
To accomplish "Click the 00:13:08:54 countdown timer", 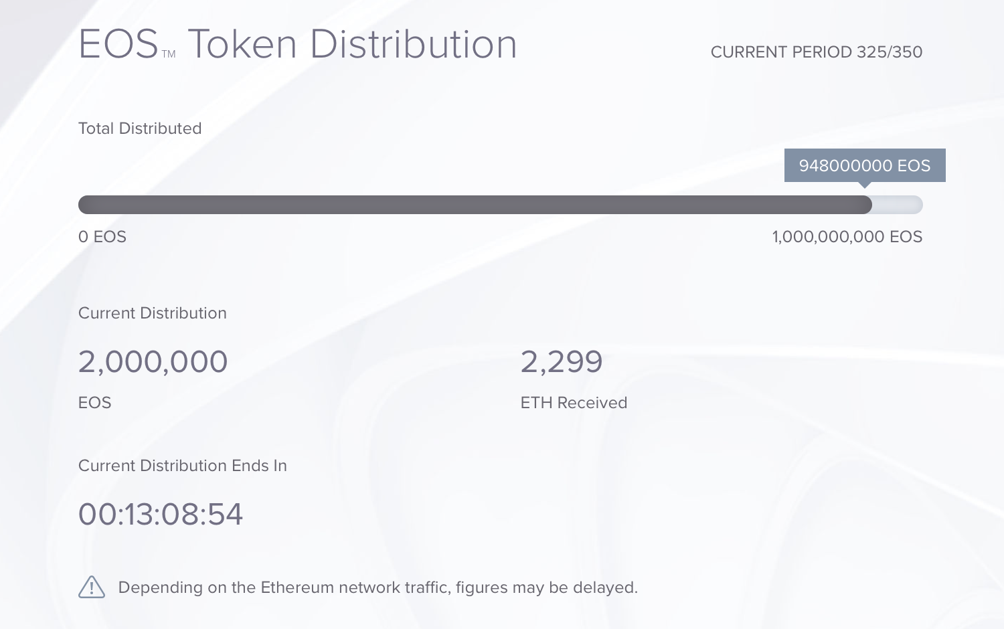I will (x=161, y=515).
